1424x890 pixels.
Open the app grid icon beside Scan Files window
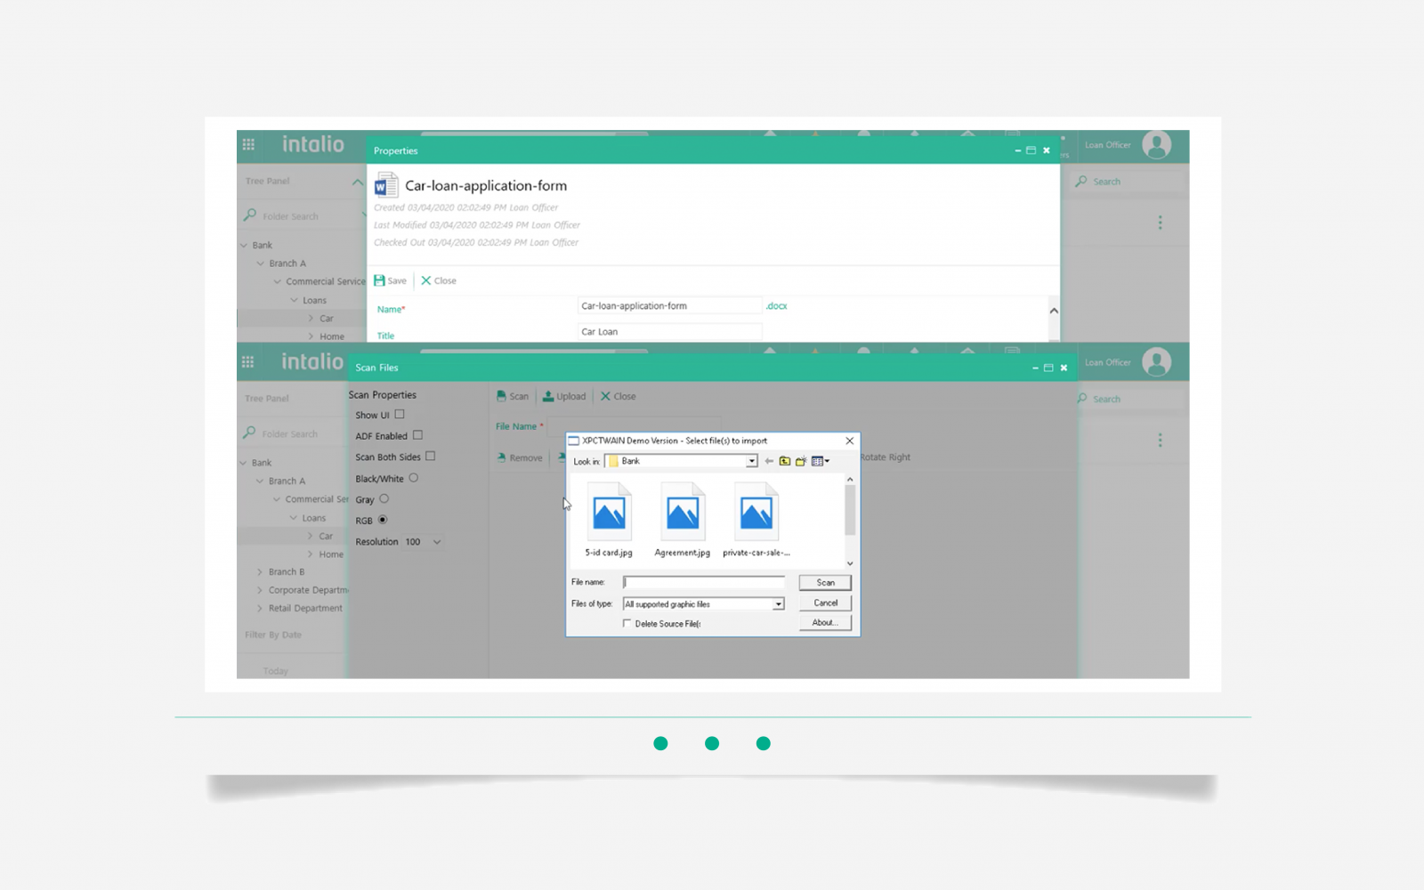pos(247,361)
